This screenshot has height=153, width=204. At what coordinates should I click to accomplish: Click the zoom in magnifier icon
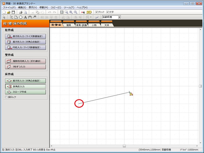click(71, 12)
